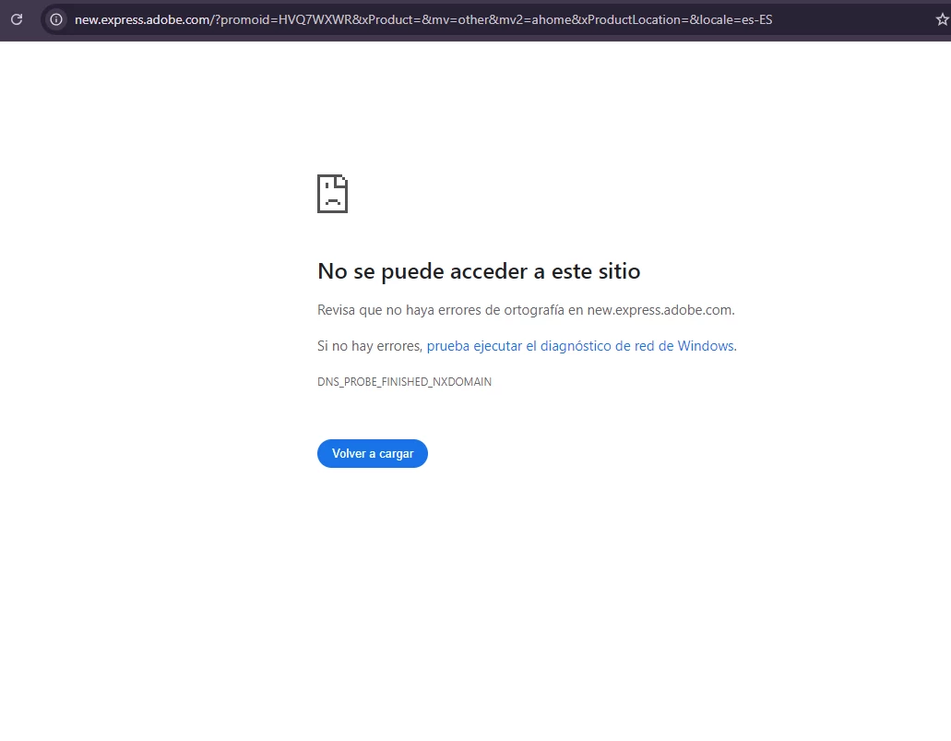Bookmark this page with the star icon
The height and width of the screenshot is (741, 951).
[x=942, y=19]
